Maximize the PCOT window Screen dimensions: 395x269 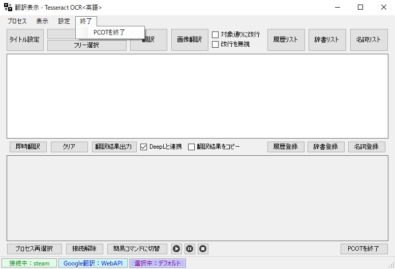tap(360, 7)
